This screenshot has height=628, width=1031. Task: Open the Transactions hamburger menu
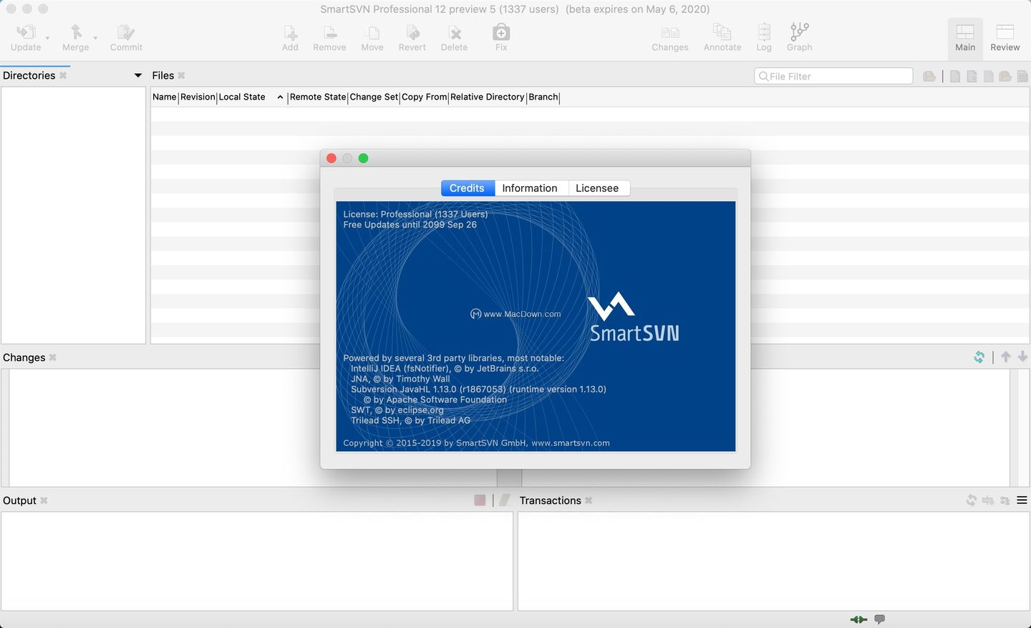tap(1022, 501)
